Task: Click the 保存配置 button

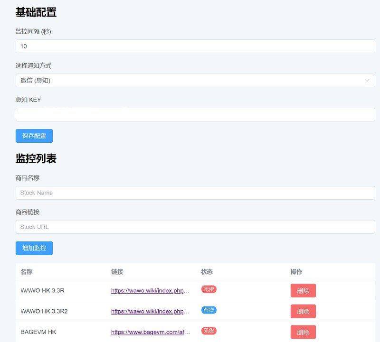Action: 34,136
